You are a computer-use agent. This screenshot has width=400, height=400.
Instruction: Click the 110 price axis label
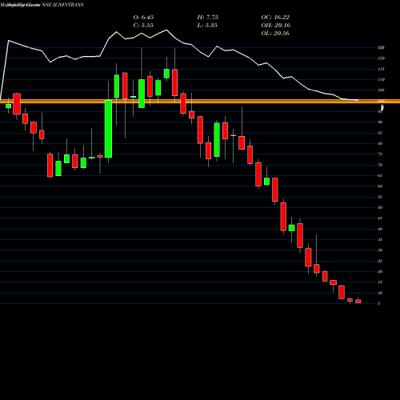click(381, 80)
